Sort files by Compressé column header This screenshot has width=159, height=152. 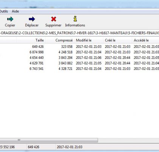coord(59,40)
